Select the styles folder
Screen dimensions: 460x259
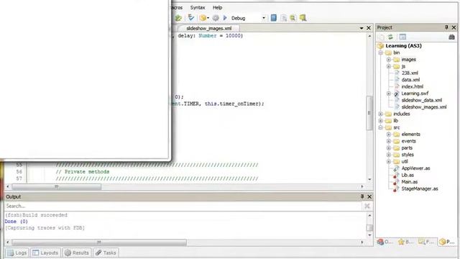click(408, 155)
